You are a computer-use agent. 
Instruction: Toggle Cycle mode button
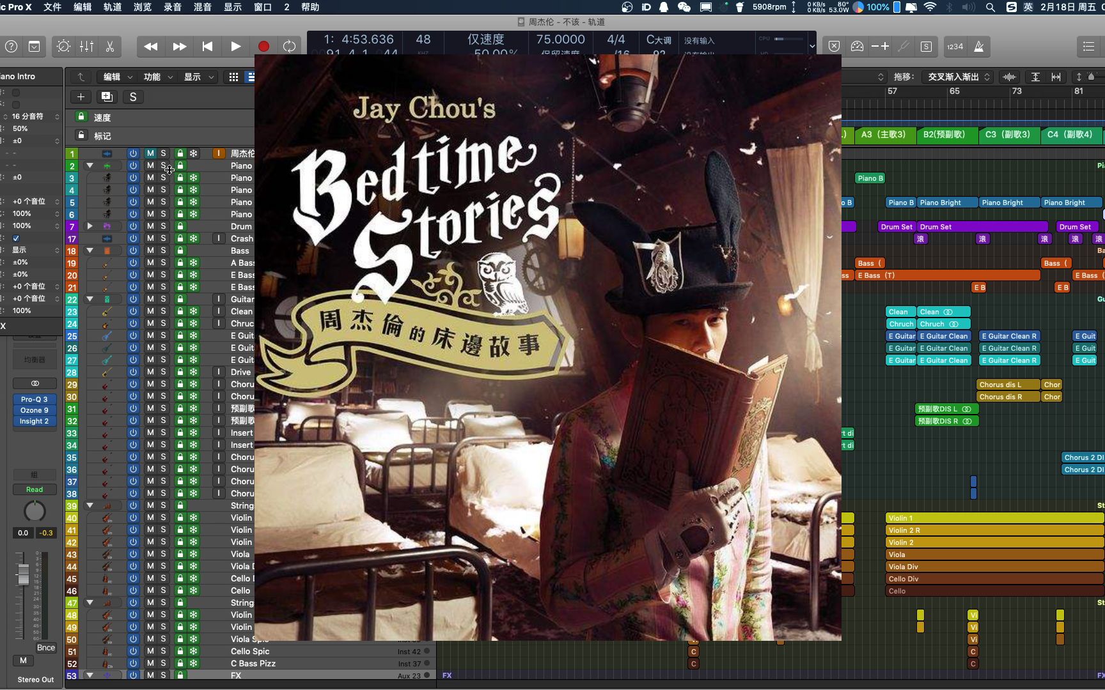pos(290,47)
